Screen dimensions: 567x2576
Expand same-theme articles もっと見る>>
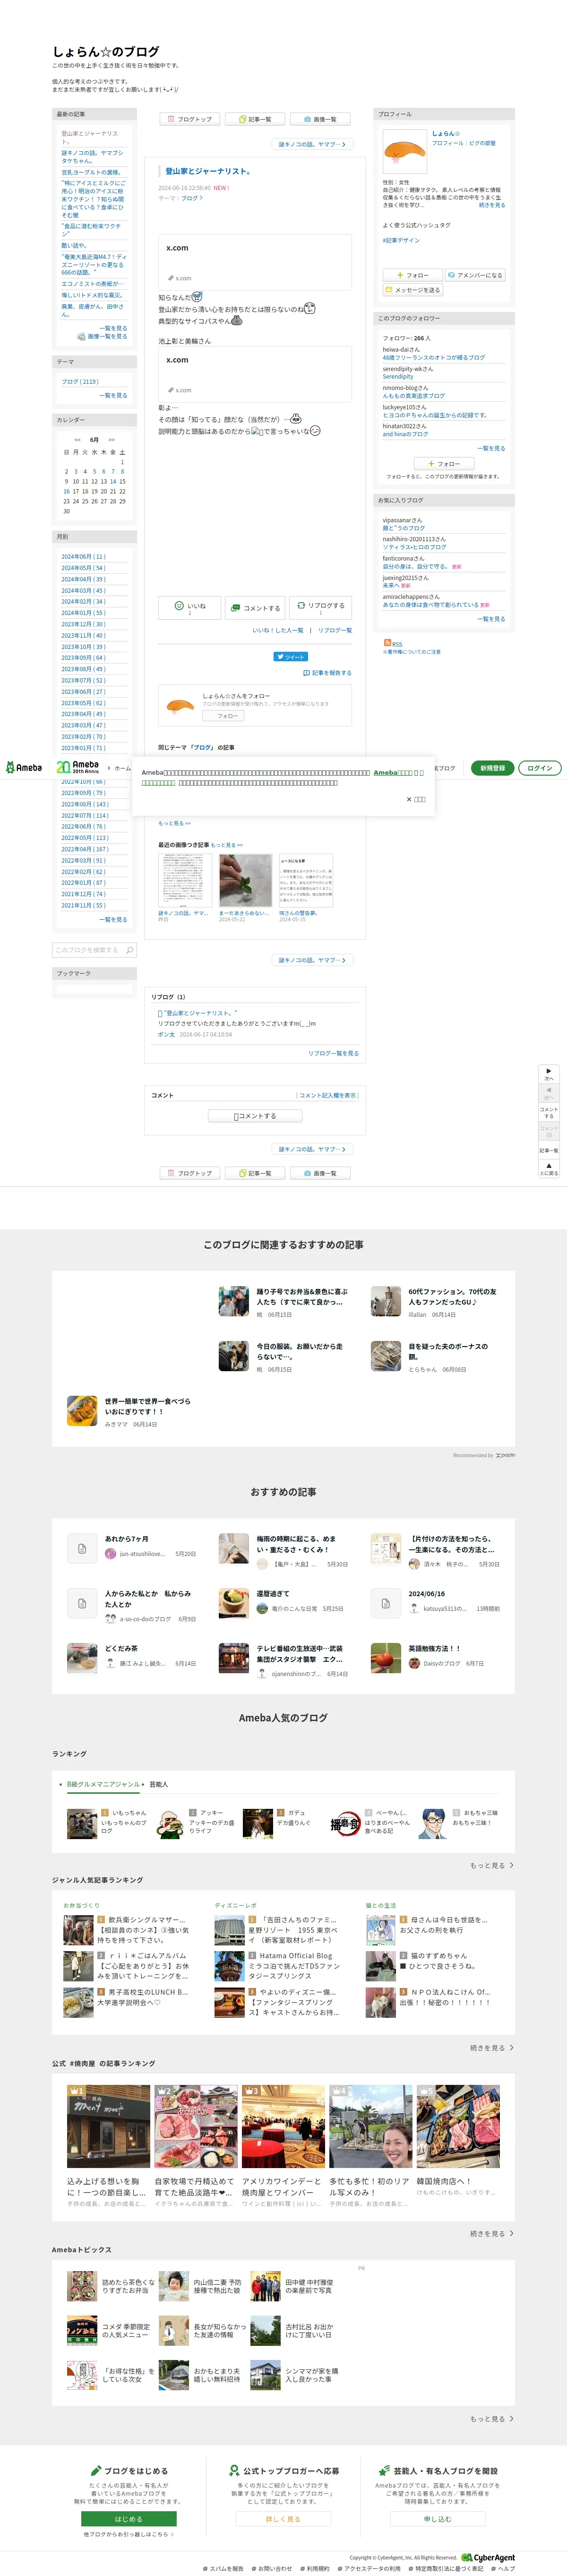coord(174,823)
